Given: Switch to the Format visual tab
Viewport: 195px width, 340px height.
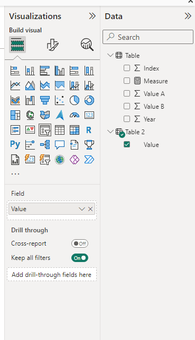Looking at the screenshot, I should point(52,45).
